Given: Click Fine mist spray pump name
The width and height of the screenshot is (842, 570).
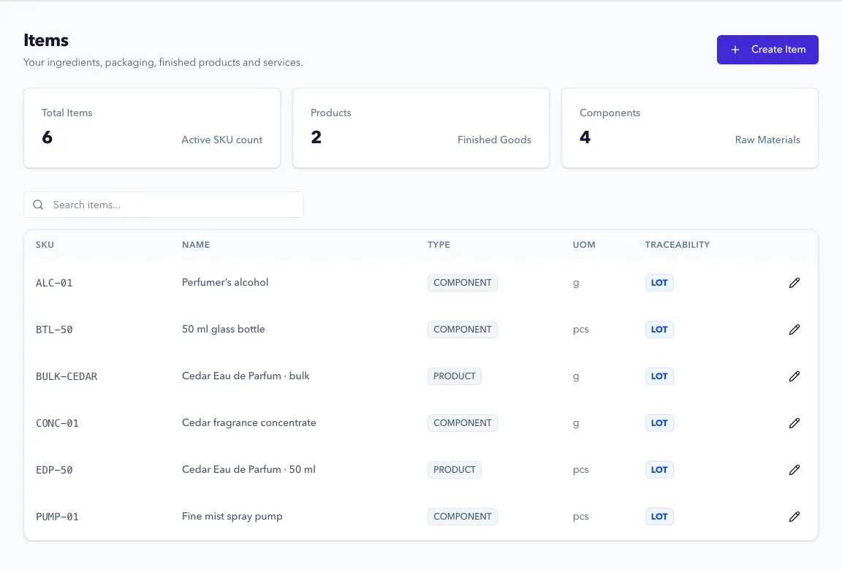Looking at the screenshot, I should pyautogui.click(x=232, y=516).
